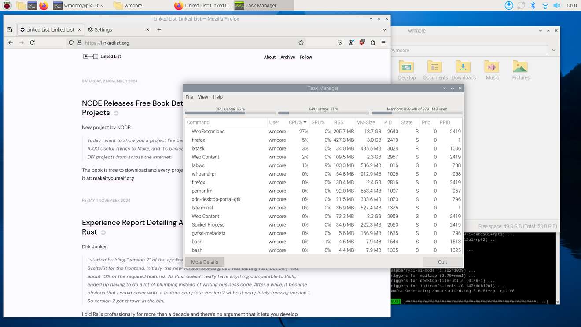Sort by the CPU% column header

point(298,122)
